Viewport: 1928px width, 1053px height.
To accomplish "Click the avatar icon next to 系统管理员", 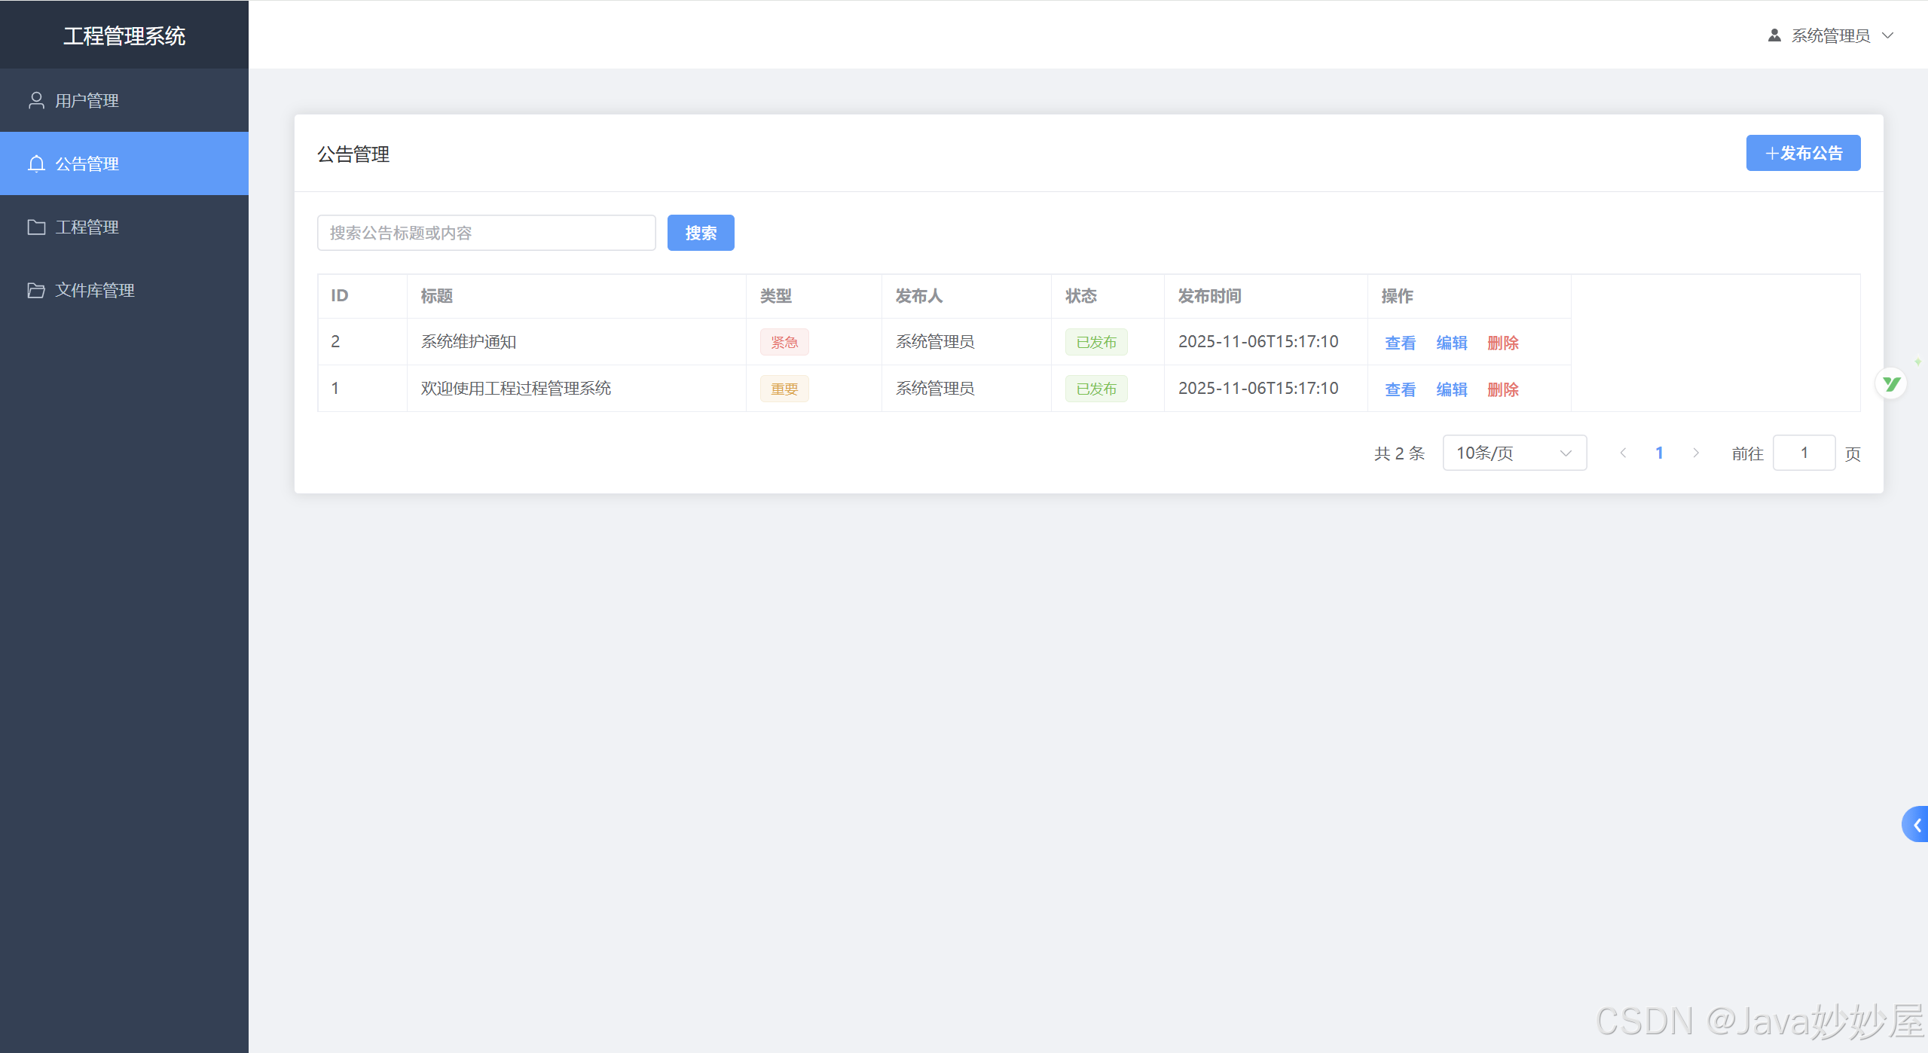I will coord(1774,35).
